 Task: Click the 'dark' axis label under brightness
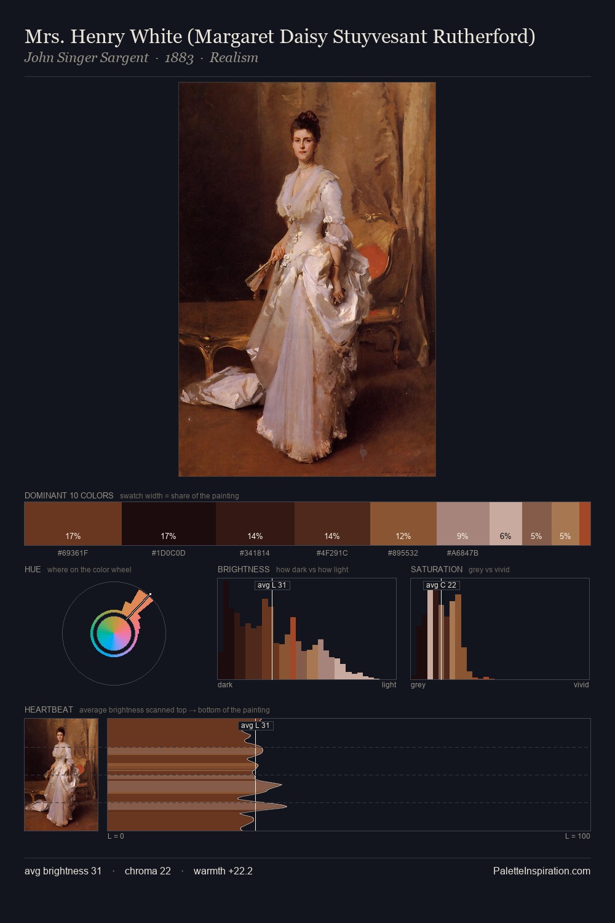[225, 685]
